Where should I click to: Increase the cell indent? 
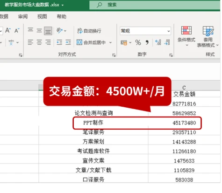pyautogui.click(x=68, y=42)
